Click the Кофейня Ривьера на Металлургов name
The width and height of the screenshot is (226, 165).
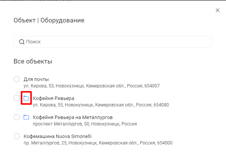pyautogui.click(x=73, y=117)
